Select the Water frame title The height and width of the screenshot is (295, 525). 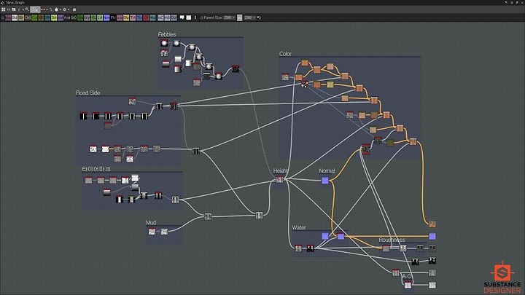[299, 227]
